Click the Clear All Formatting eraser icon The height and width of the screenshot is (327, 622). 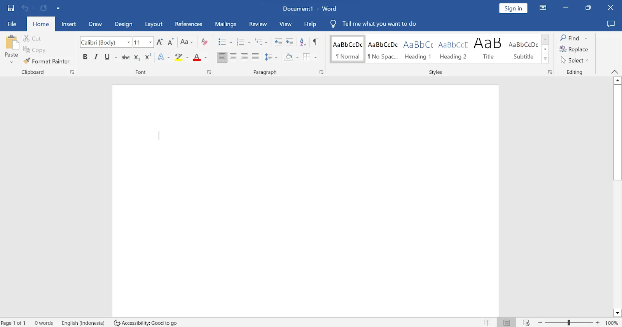click(204, 42)
